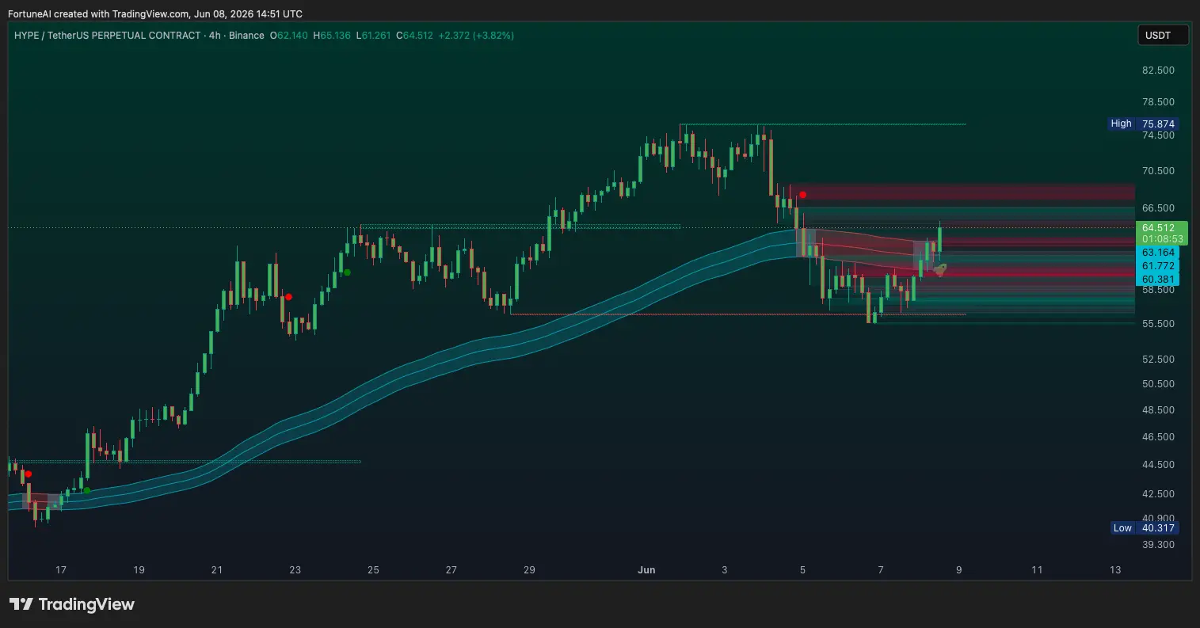The height and width of the screenshot is (628, 1200).
Task: Click the 55.500 price axis label
Action: coord(1158,324)
